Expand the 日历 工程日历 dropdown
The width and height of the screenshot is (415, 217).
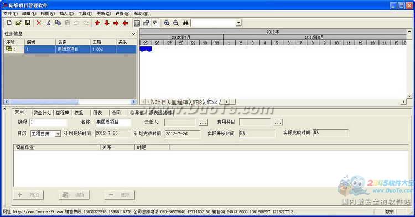58,134
